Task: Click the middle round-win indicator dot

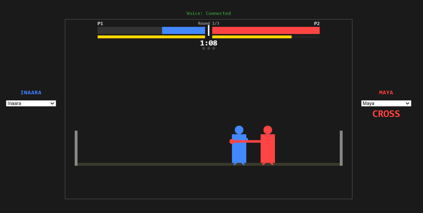Action: tap(209, 48)
